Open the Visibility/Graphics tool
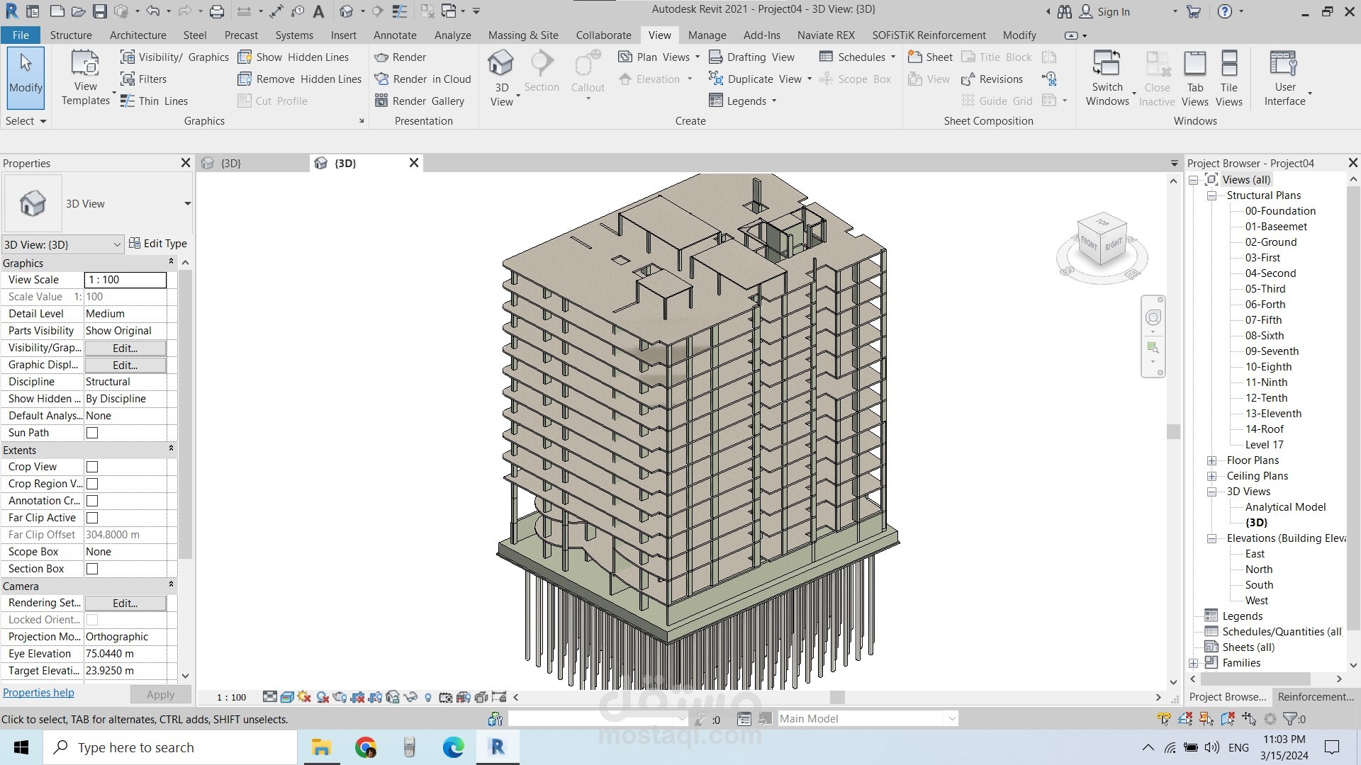The image size is (1361, 765). click(174, 57)
